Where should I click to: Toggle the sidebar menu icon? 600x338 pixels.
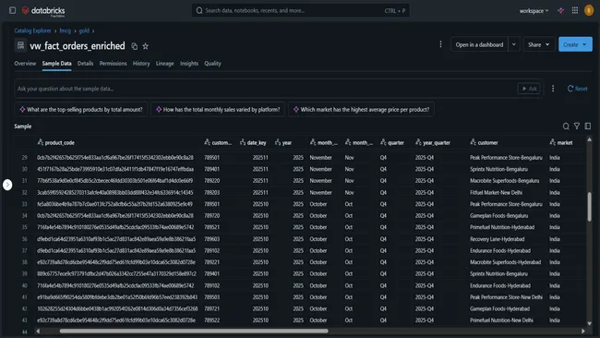[x=12, y=10]
